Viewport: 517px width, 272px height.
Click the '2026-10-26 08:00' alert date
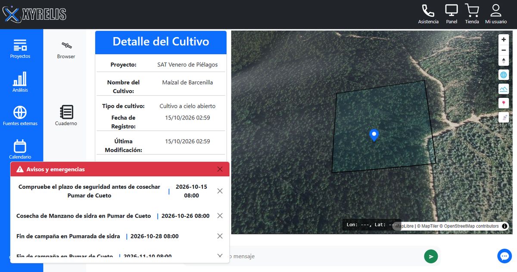tap(185, 216)
